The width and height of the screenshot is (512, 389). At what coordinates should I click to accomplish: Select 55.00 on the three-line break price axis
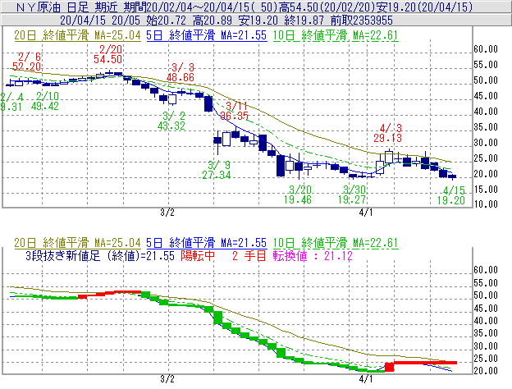tap(486, 283)
